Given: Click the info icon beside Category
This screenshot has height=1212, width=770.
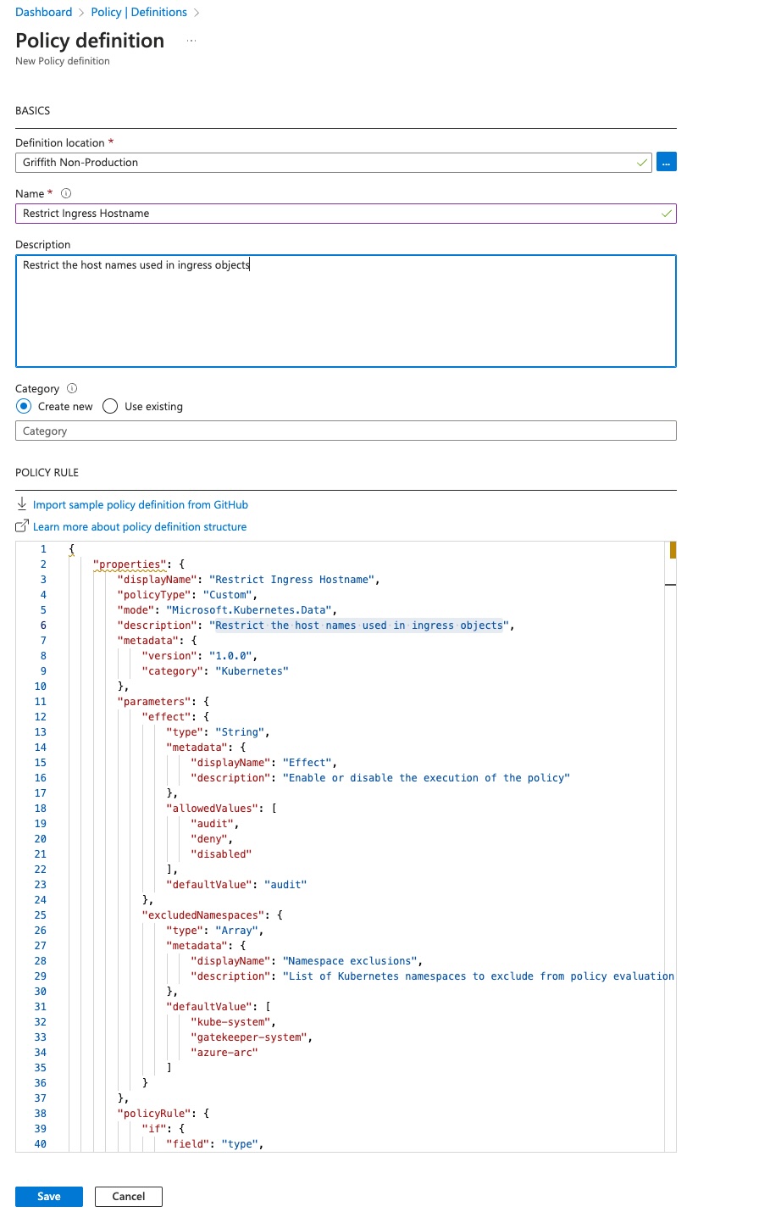Looking at the screenshot, I should pos(72,388).
